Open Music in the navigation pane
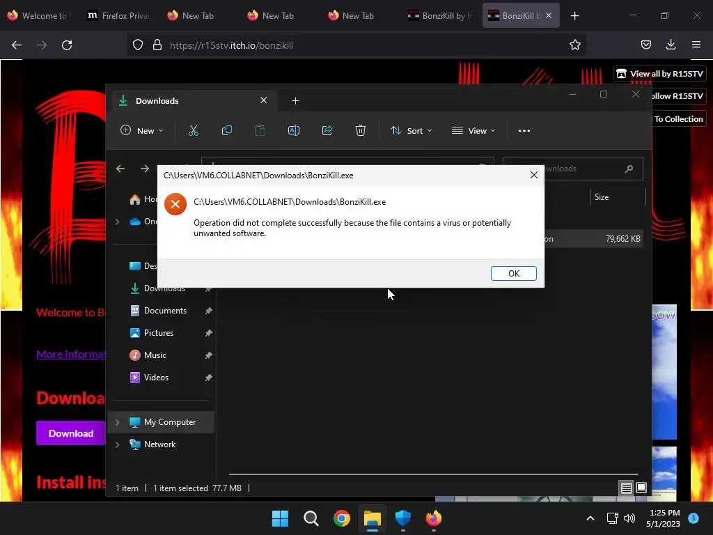The height and width of the screenshot is (535, 713). [x=155, y=355]
